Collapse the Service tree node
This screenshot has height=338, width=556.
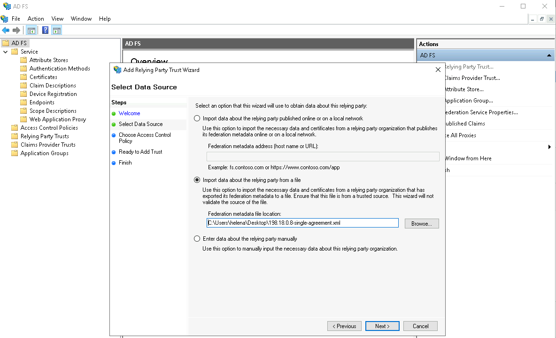point(6,52)
